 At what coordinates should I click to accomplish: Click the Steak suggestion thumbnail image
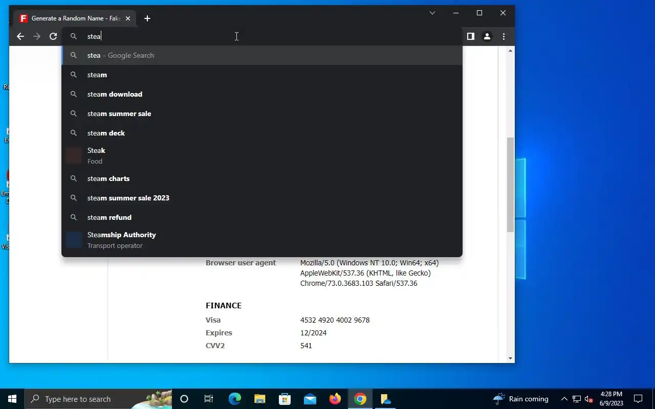pos(74,155)
